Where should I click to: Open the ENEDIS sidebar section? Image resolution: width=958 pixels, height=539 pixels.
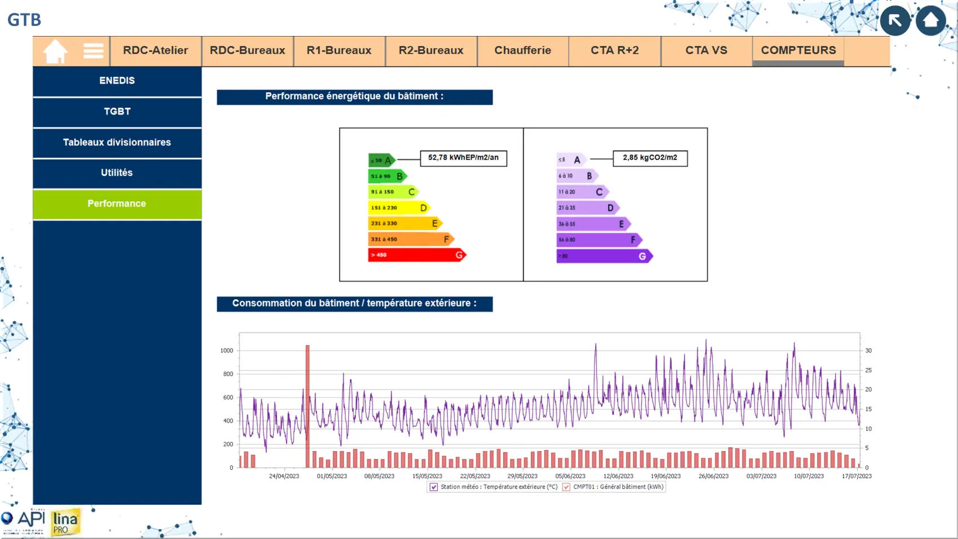117,81
